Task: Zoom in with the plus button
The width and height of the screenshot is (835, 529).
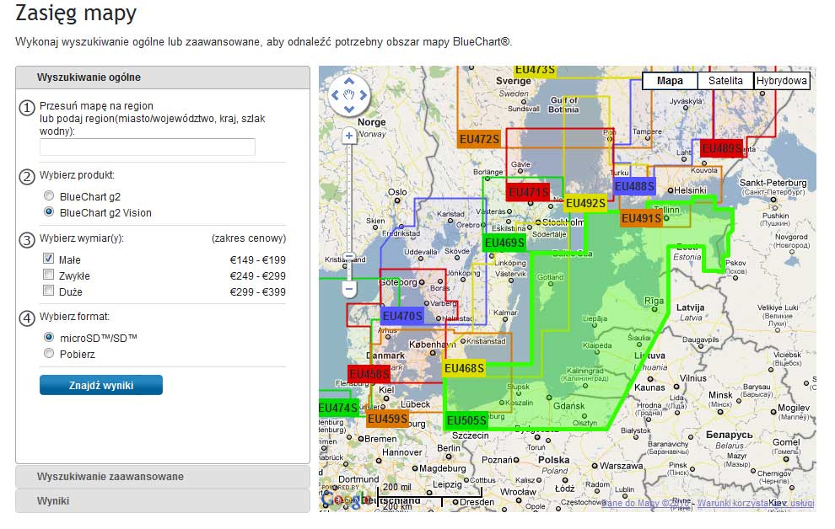Action: (349, 135)
